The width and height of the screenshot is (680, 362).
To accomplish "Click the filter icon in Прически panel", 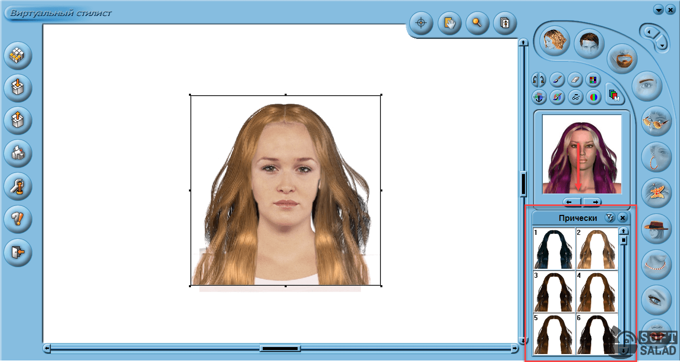I will coord(610,218).
